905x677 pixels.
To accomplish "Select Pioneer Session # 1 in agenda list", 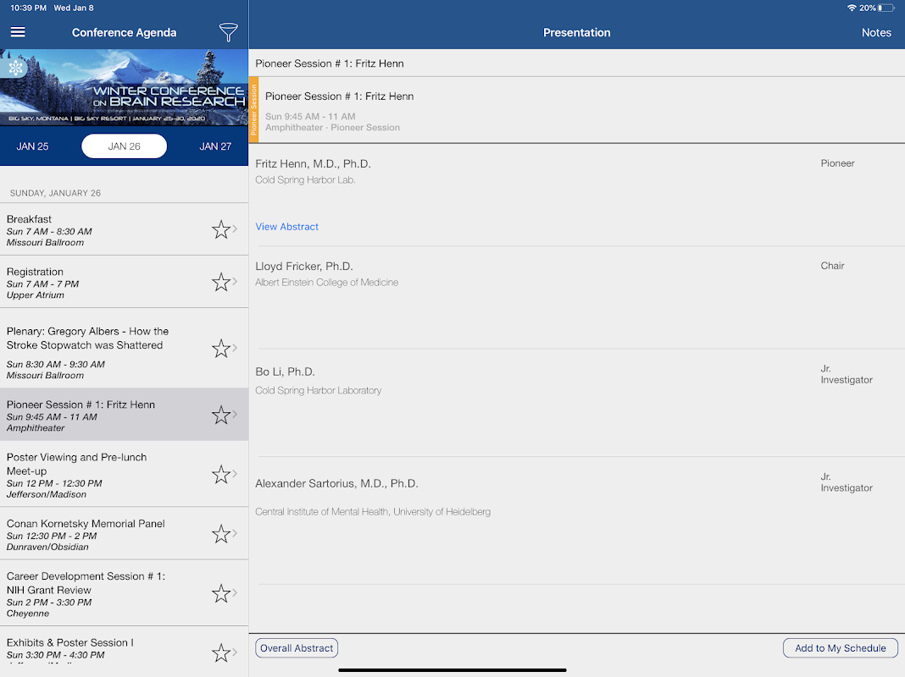I will coord(124,415).
